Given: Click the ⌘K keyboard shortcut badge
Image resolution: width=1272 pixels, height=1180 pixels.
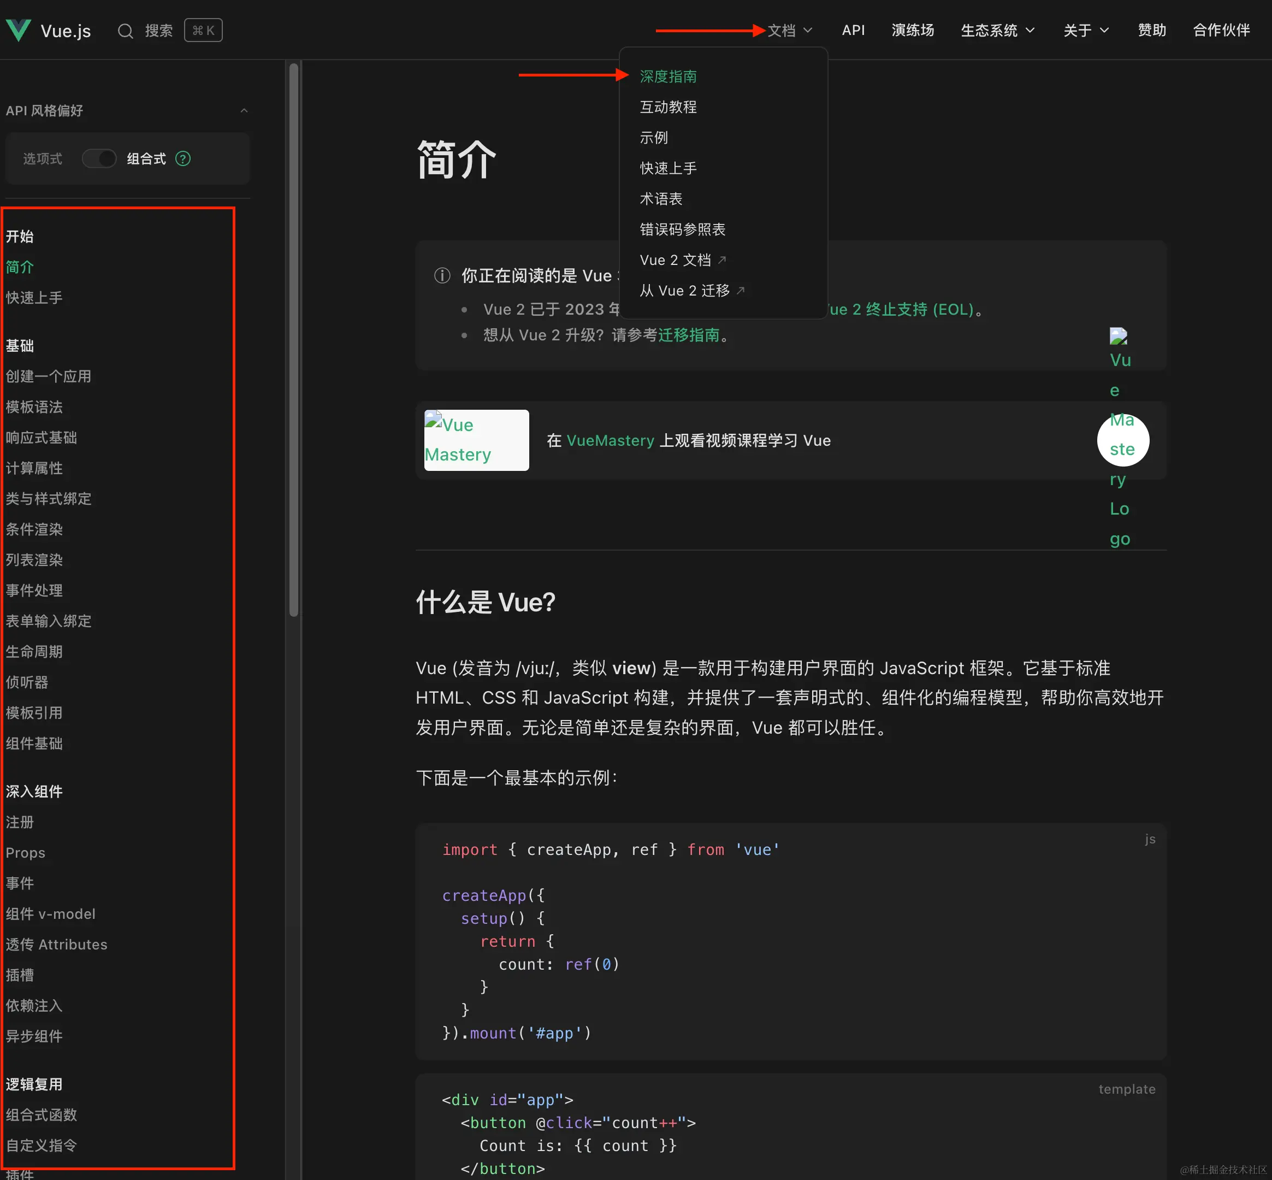Looking at the screenshot, I should coord(203,29).
